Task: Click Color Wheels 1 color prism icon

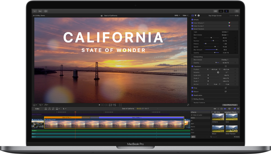Action: [229, 23]
